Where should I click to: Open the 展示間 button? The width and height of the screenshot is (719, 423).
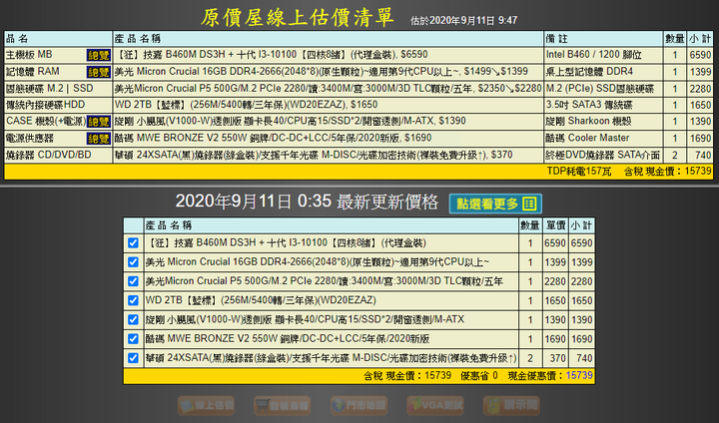click(511, 406)
